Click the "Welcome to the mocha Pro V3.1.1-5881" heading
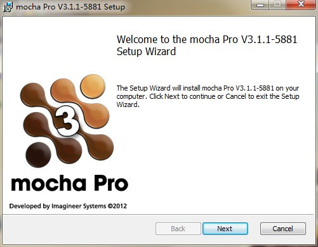The width and height of the screenshot is (318, 247). (207, 46)
